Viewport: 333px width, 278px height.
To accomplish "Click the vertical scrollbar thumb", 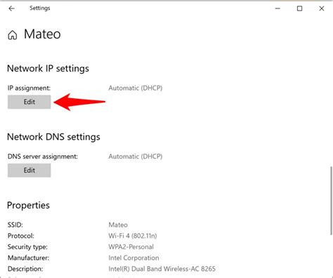I will coord(331,201).
